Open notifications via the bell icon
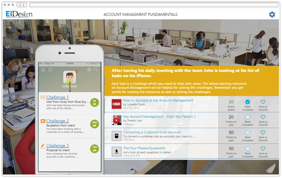This screenshot has height=178, width=282. (x=43, y=70)
